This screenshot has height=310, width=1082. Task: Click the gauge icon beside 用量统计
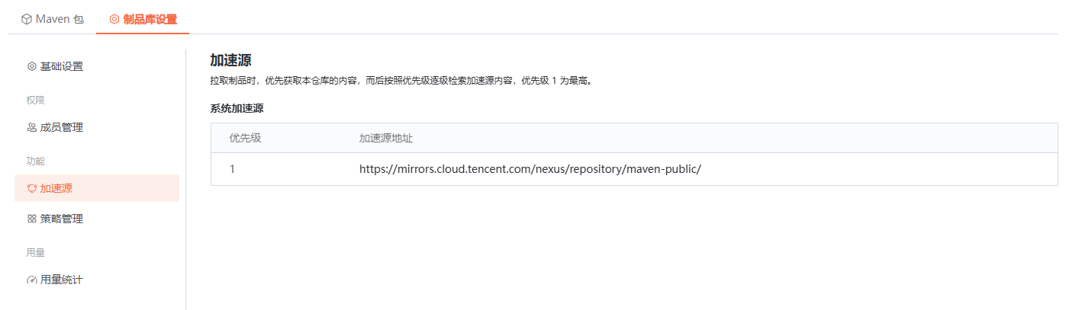pos(32,280)
